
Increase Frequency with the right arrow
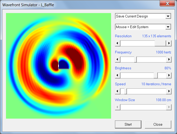tap(169, 59)
